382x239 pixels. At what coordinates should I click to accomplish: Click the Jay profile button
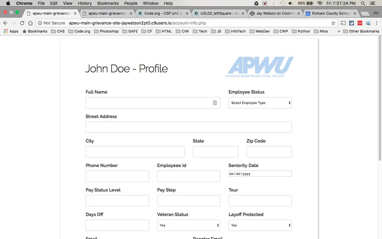tap(376, 13)
